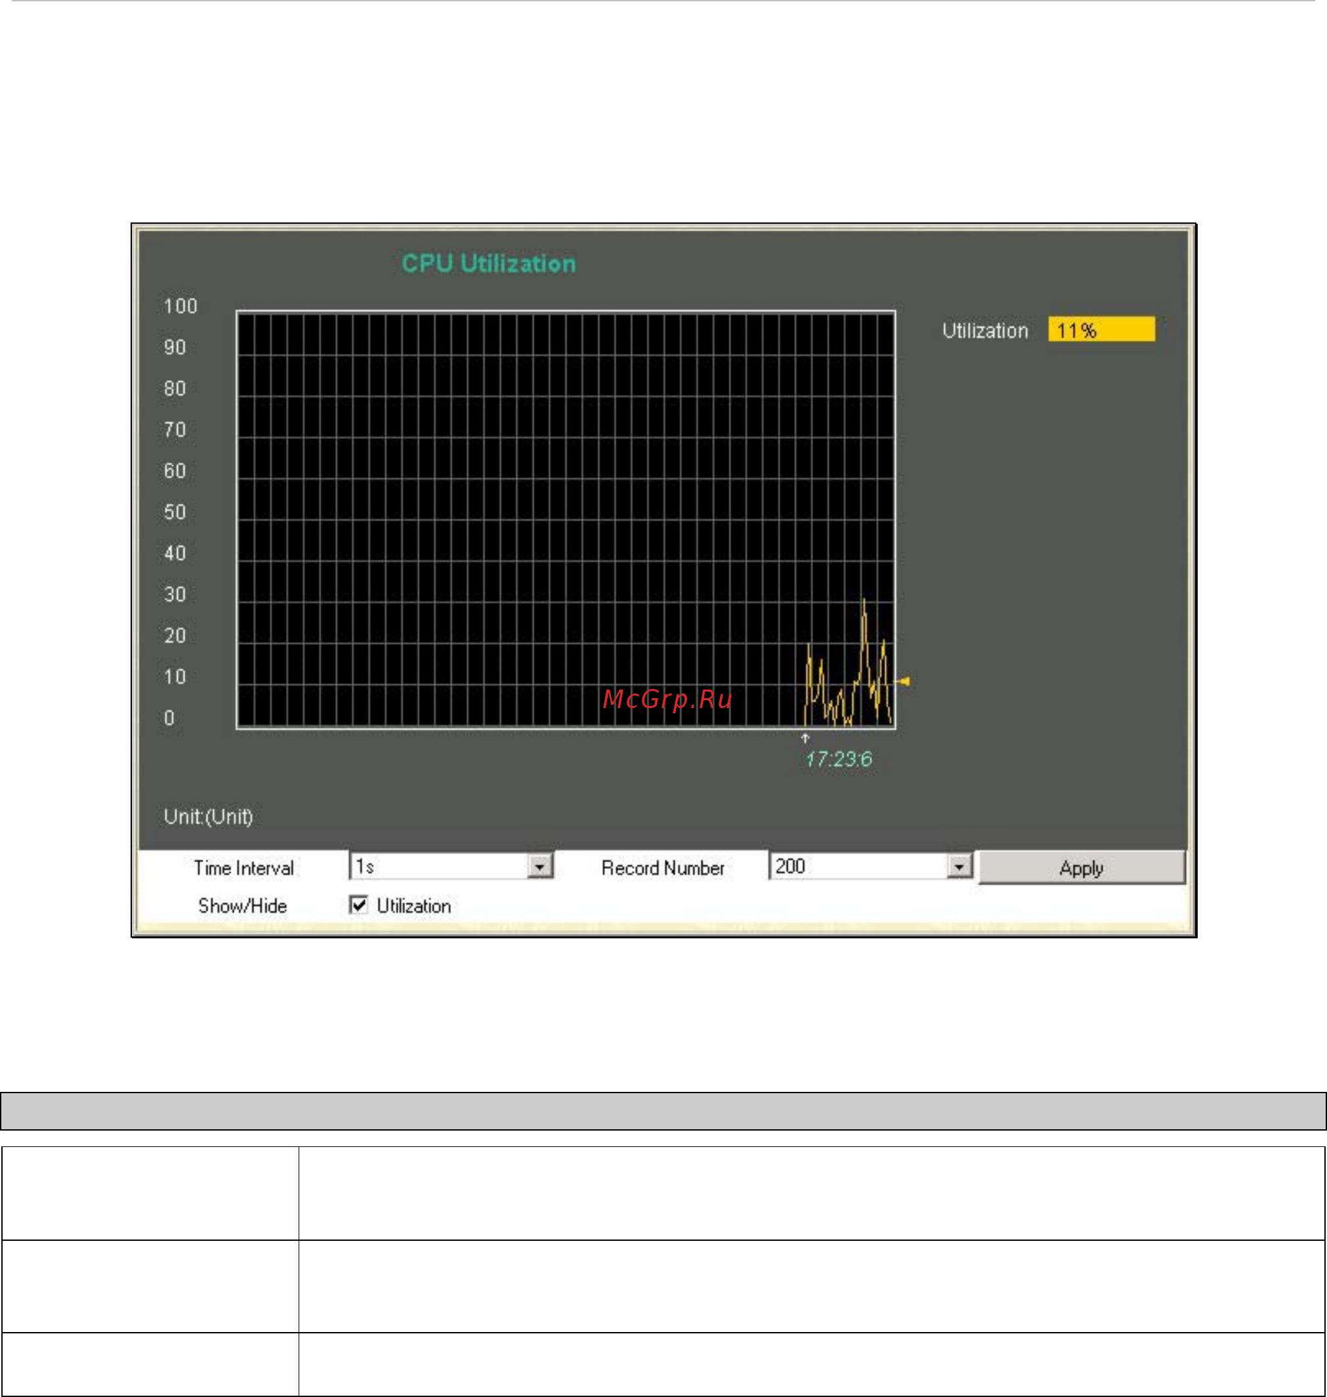The image size is (1327, 1397).
Task: Open the Time Interval dropdown arrow
Action: [x=539, y=865]
